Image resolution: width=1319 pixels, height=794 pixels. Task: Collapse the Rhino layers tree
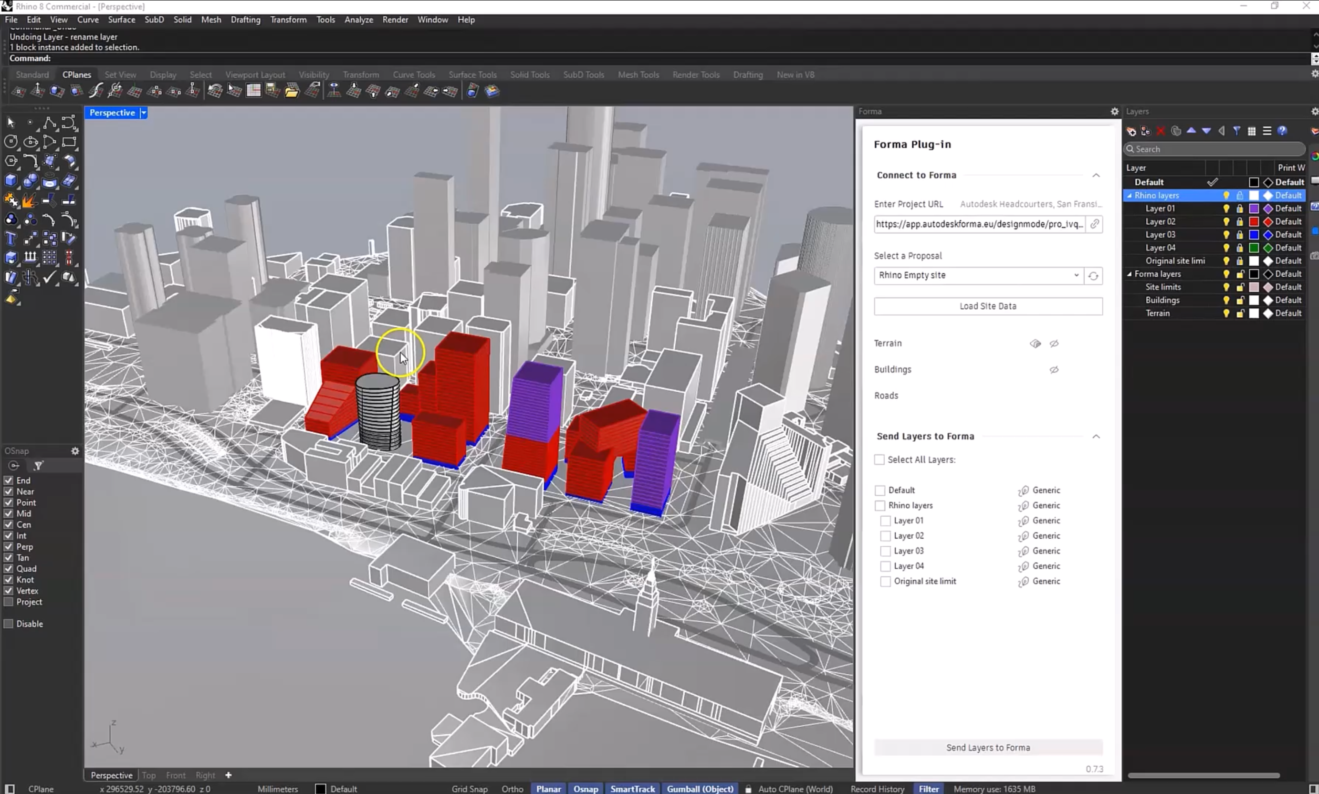coord(1129,195)
